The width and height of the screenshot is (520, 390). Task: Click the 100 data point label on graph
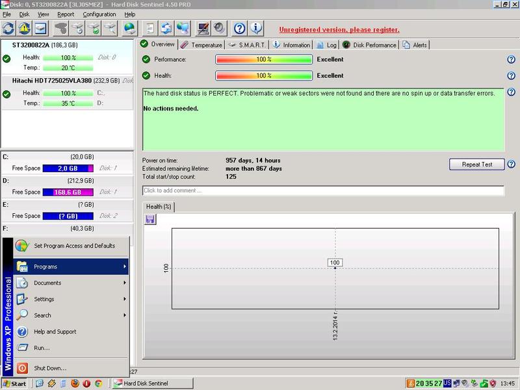click(x=335, y=263)
